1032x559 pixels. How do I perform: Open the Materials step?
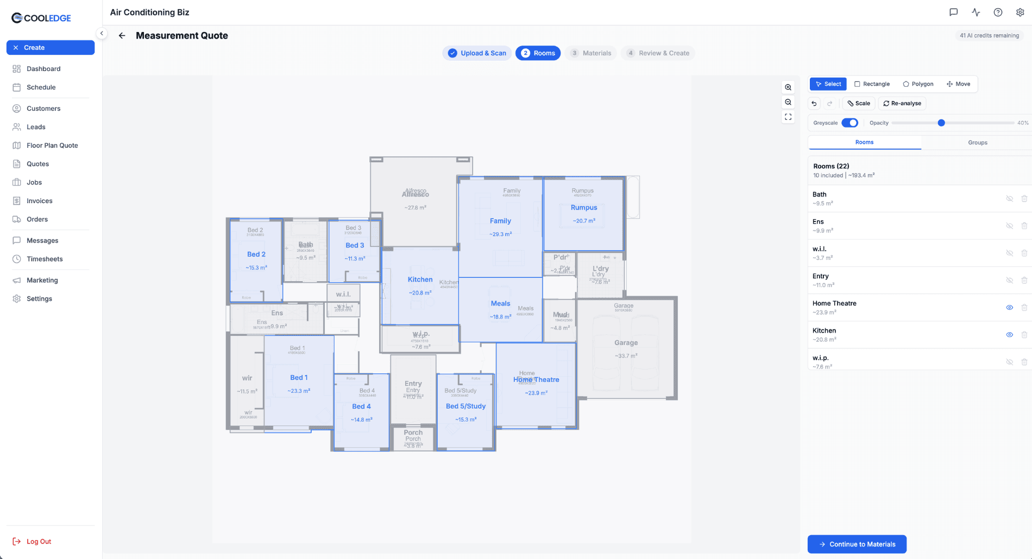pyautogui.click(x=590, y=53)
